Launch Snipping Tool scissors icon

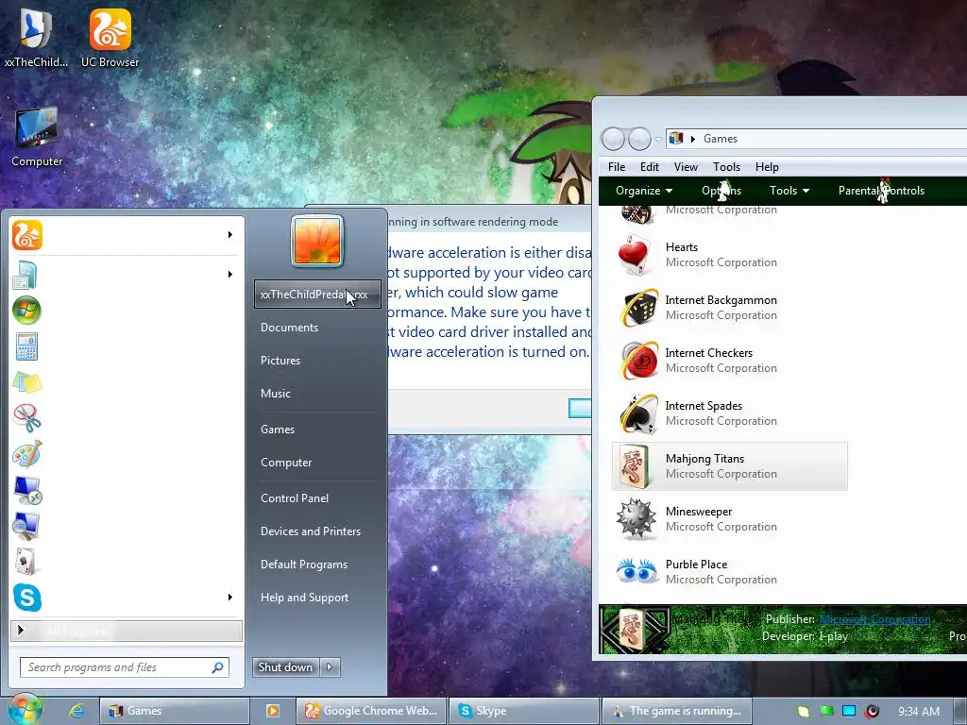coord(27,418)
